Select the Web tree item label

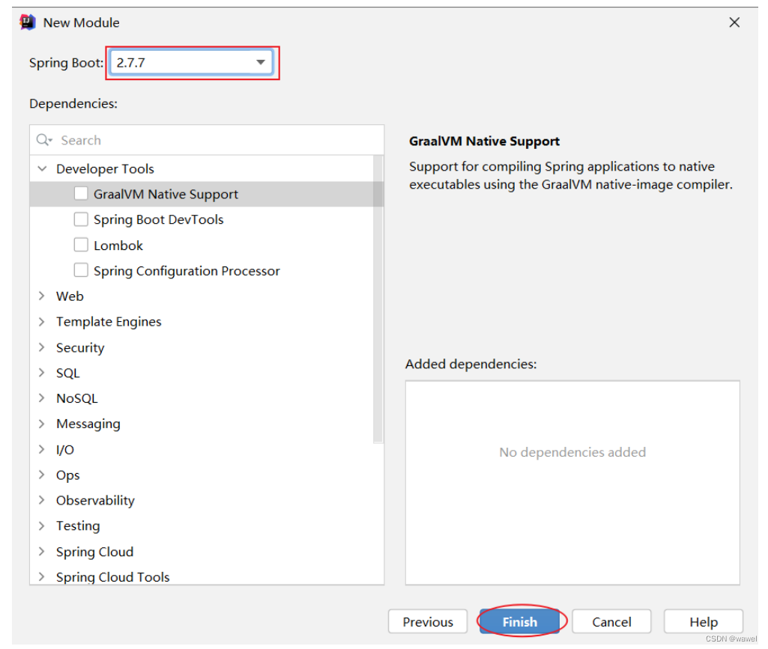[x=70, y=296]
